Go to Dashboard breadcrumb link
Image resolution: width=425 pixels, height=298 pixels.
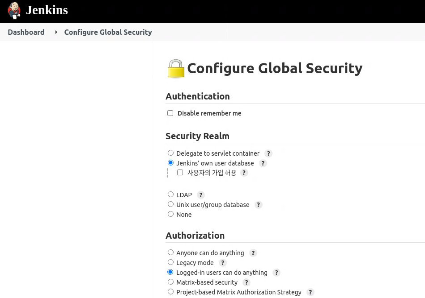pos(26,32)
